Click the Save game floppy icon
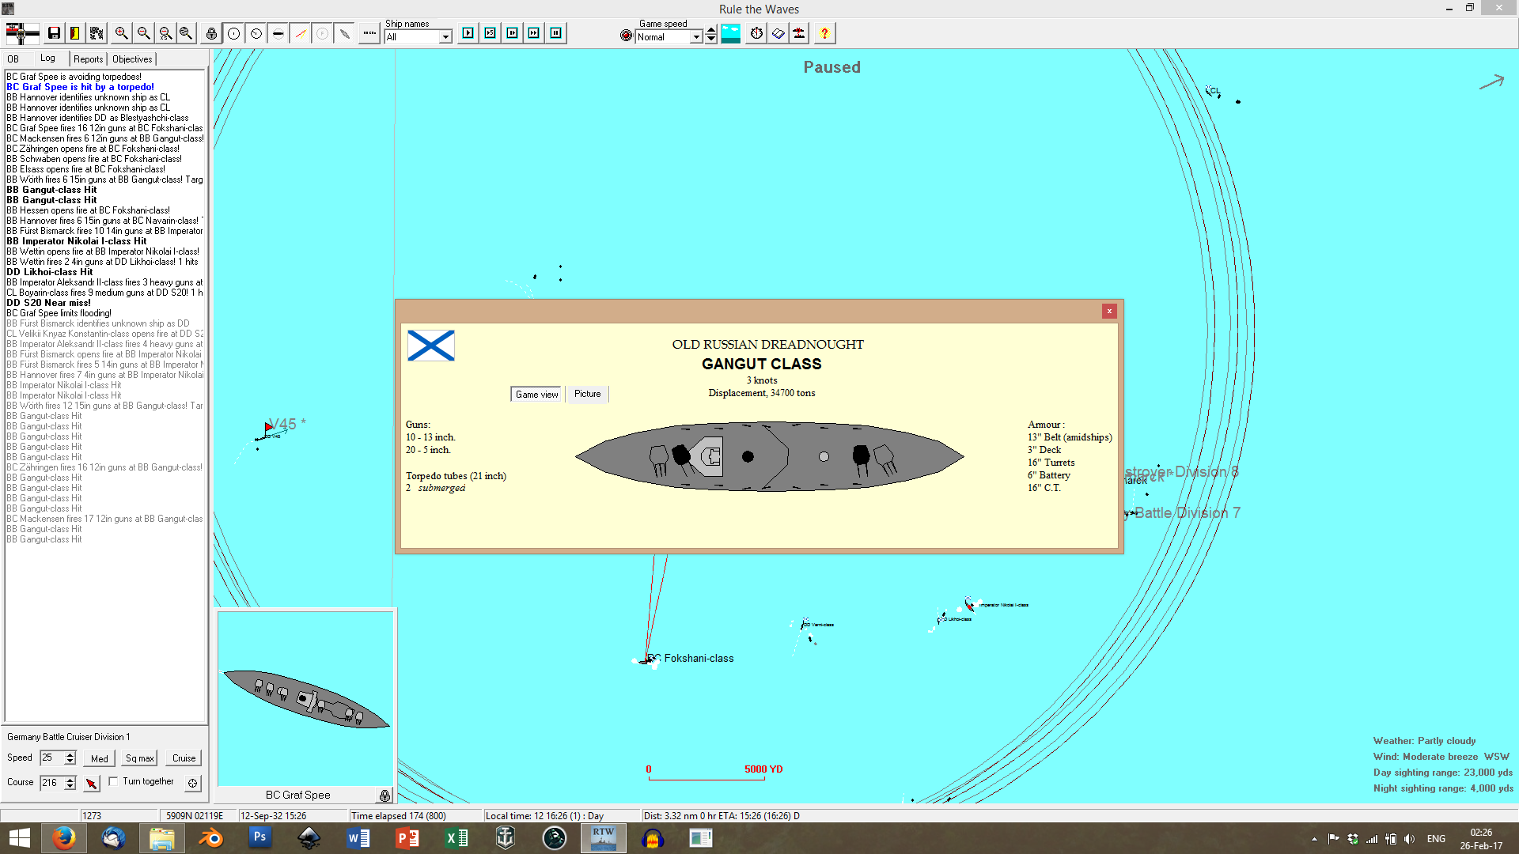The image size is (1519, 854). point(54,33)
